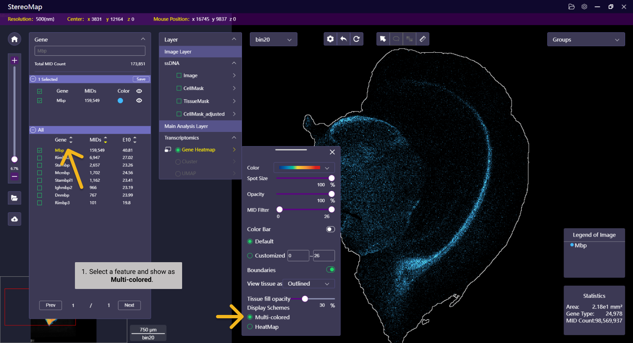Expand the View tissue as Outlined dropdown

(309, 284)
